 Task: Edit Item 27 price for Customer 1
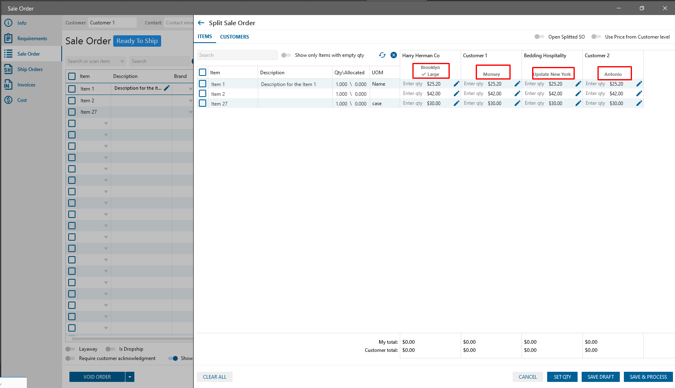click(x=517, y=103)
